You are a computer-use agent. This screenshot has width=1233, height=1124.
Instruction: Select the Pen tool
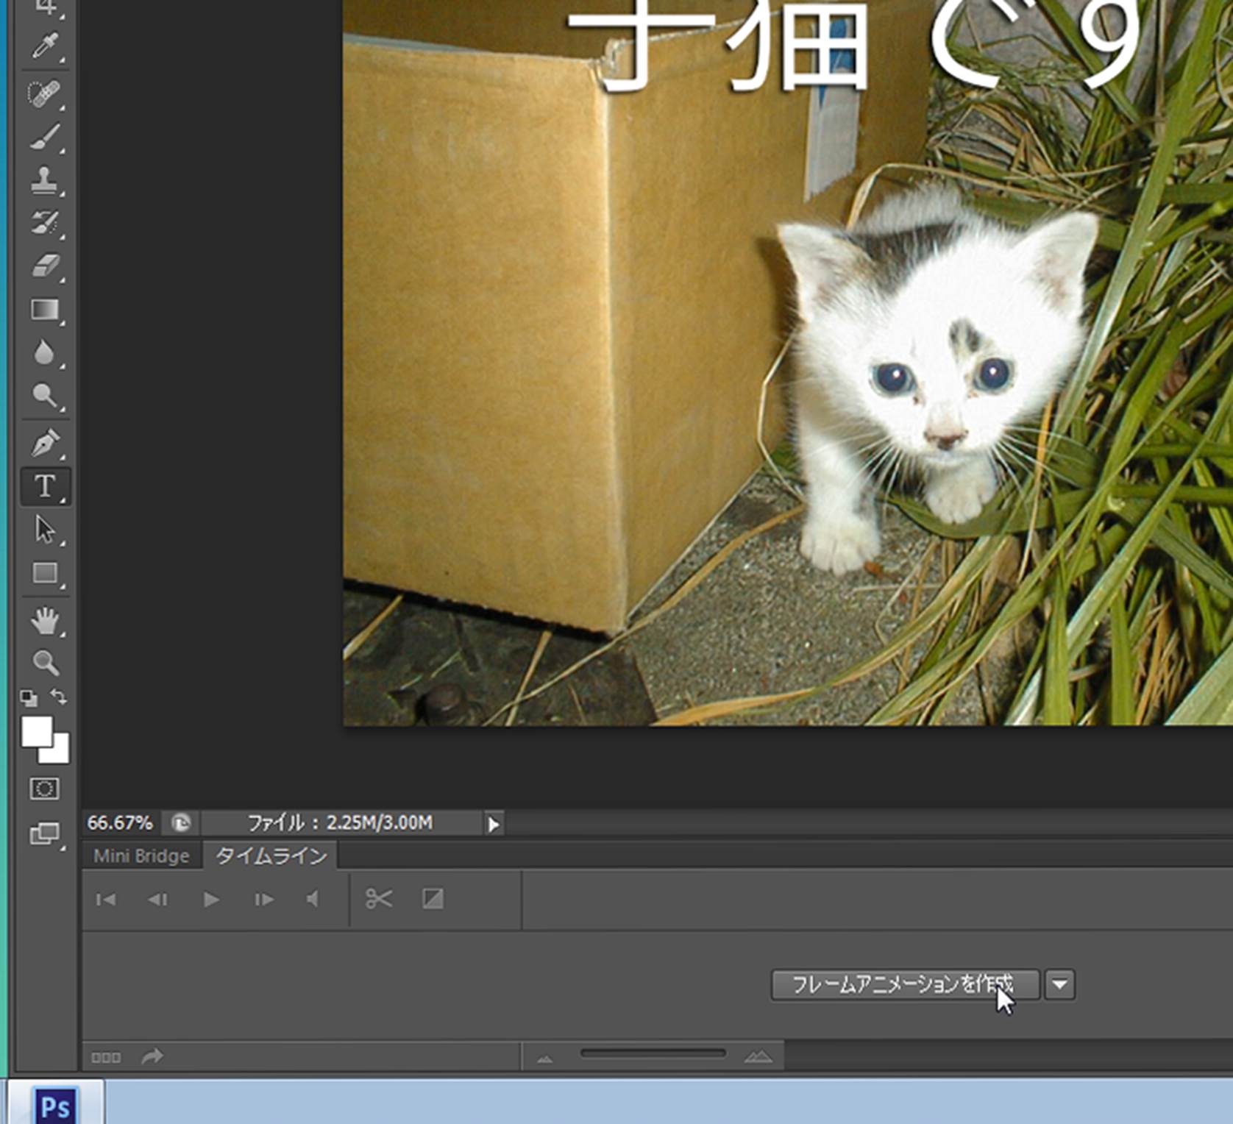[x=44, y=443]
